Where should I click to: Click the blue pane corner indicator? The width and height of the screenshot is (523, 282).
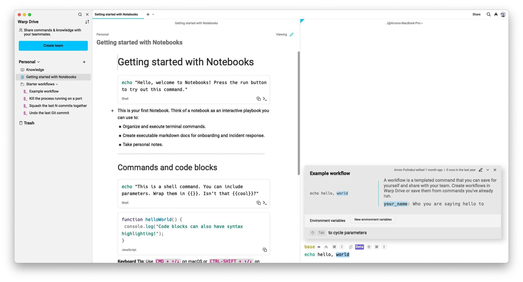pyautogui.click(x=302, y=21)
